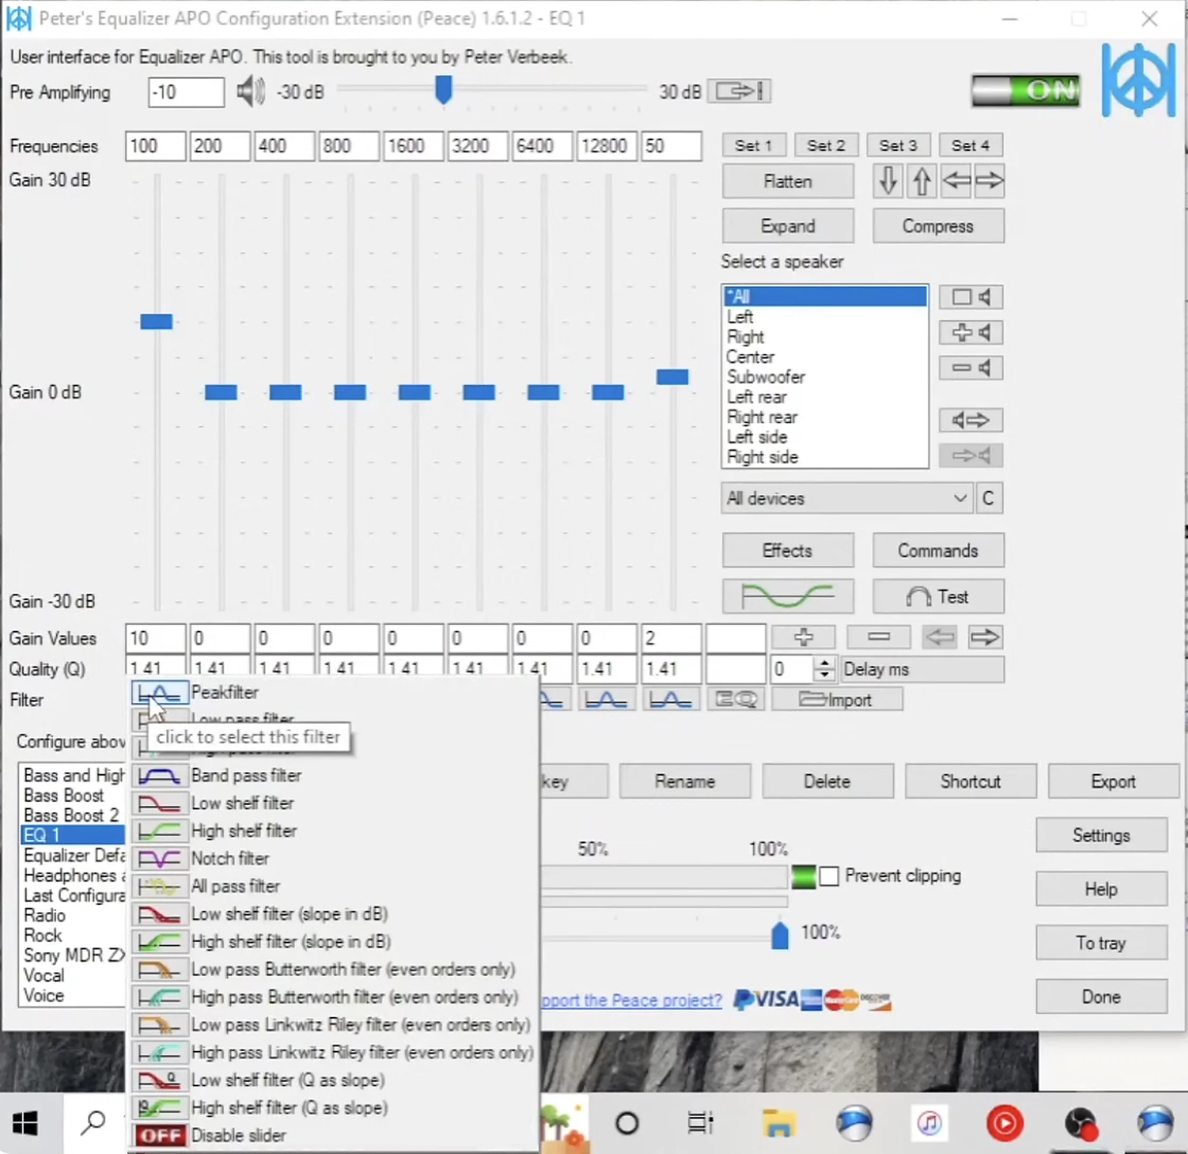Click the new speaker square icon
This screenshot has height=1154, width=1188.
(x=971, y=297)
